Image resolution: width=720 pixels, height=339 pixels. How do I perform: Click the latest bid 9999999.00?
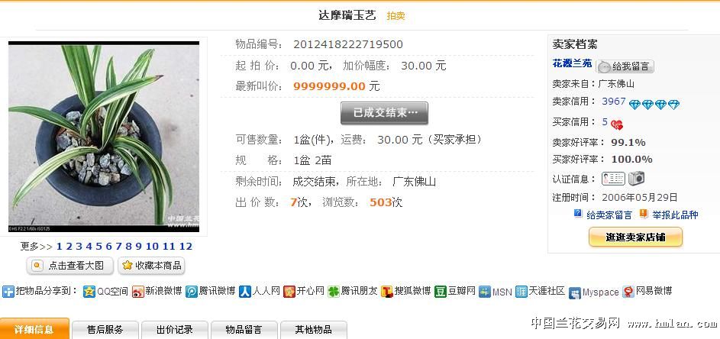(329, 86)
